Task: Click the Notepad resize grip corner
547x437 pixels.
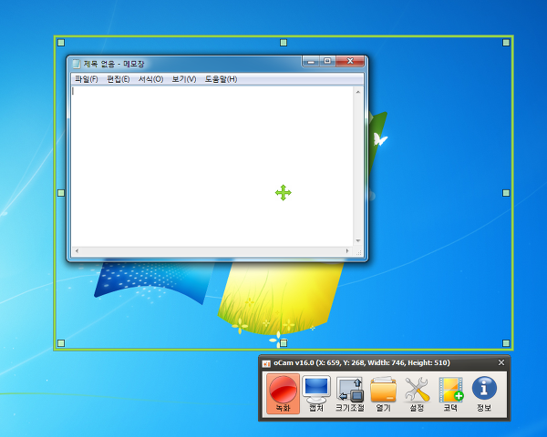Action: pyautogui.click(x=358, y=251)
